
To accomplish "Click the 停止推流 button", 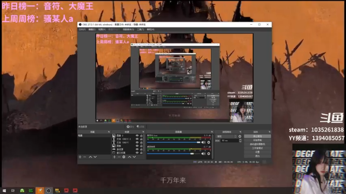I will click(257, 136).
